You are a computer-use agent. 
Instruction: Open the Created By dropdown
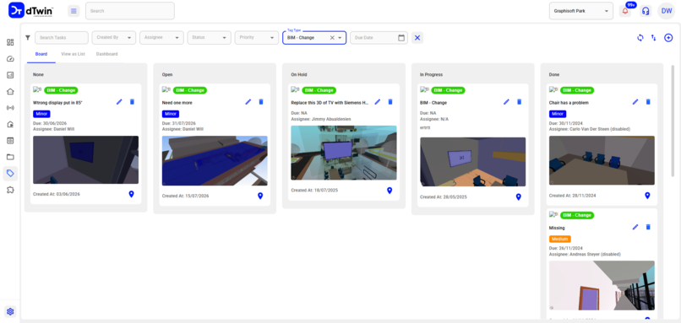click(114, 38)
